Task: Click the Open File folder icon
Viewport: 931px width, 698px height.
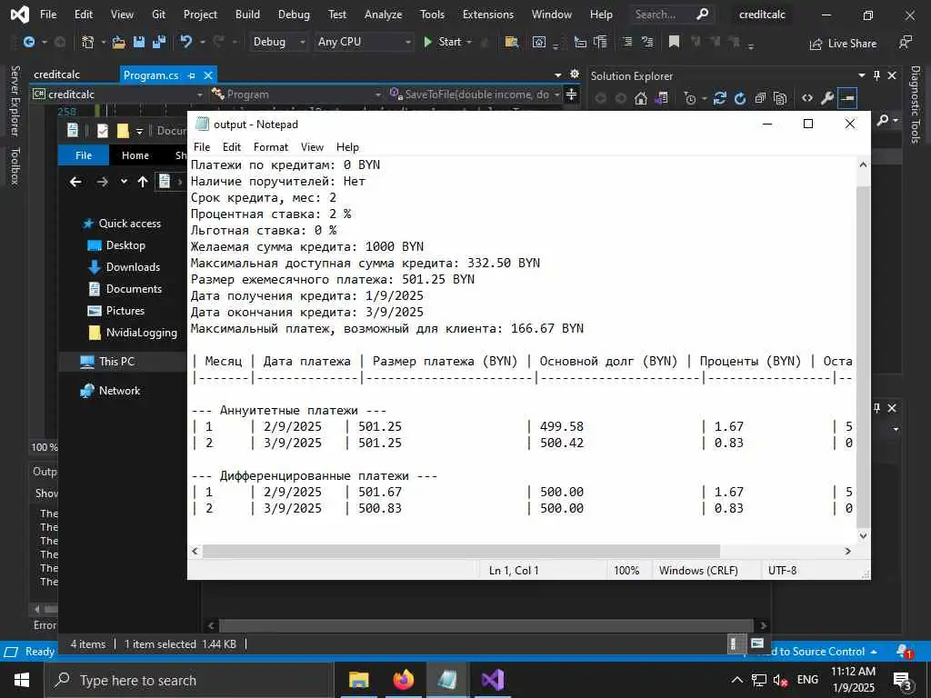Action: click(119, 42)
